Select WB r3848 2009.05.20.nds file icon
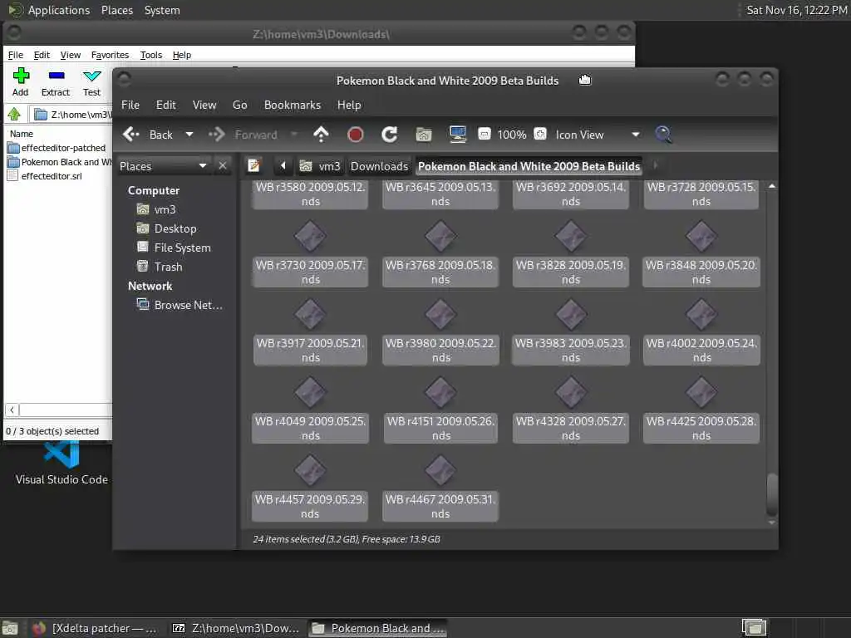Screen dimensions: 851x638 (701, 236)
